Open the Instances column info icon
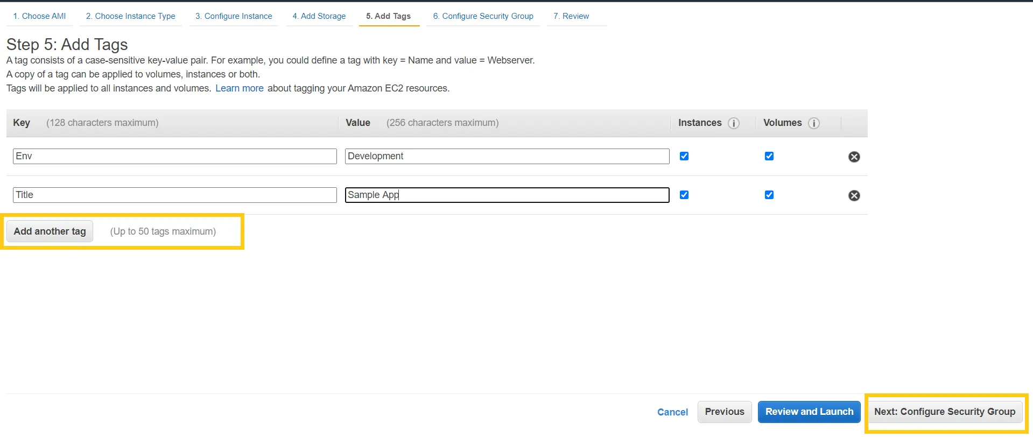Screen dimensions: 1033x437 (x=733, y=123)
